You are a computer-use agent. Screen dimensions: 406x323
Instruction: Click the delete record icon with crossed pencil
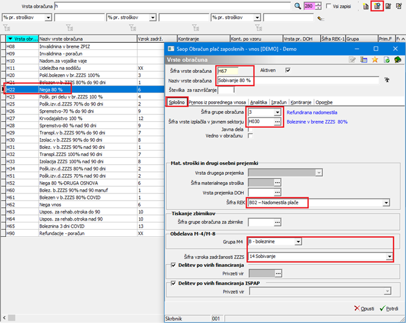click(399, 6)
